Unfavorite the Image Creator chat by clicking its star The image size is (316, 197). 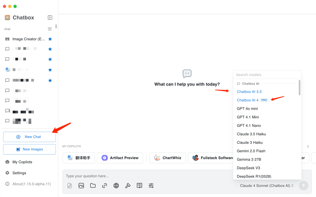(x=50, y=39)
